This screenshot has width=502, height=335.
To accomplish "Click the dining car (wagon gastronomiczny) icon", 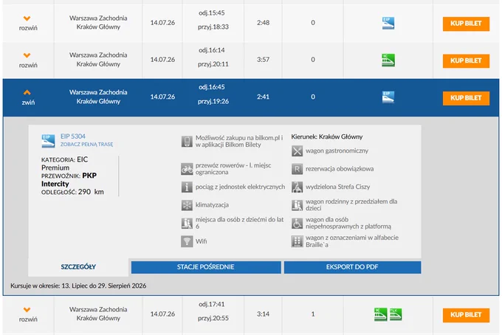I will [x=297, y=151].
